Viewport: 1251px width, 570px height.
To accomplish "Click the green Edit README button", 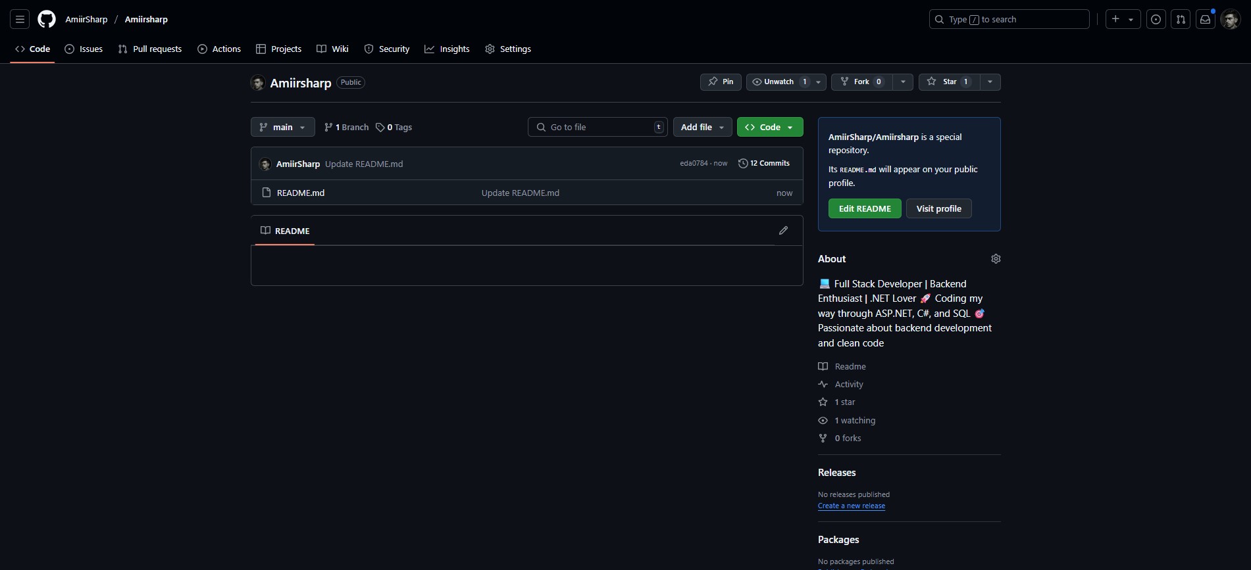I will (865, 209).
